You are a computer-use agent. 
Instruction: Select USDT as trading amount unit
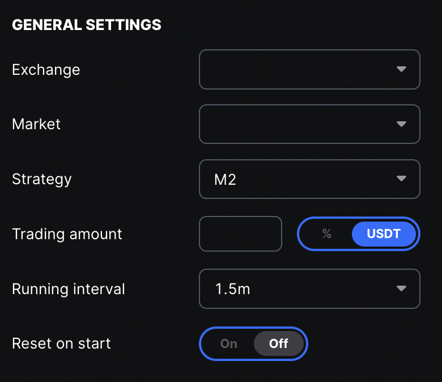(x=384, y=234)
